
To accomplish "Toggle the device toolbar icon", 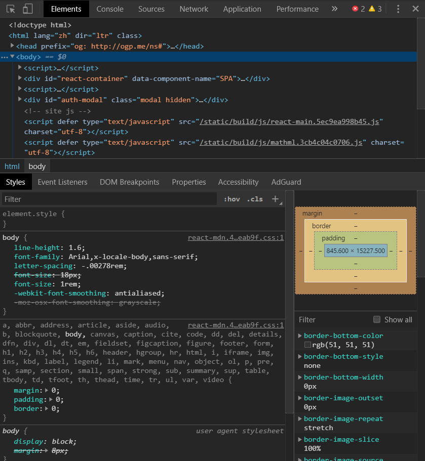I will click(x=28, y=9).
